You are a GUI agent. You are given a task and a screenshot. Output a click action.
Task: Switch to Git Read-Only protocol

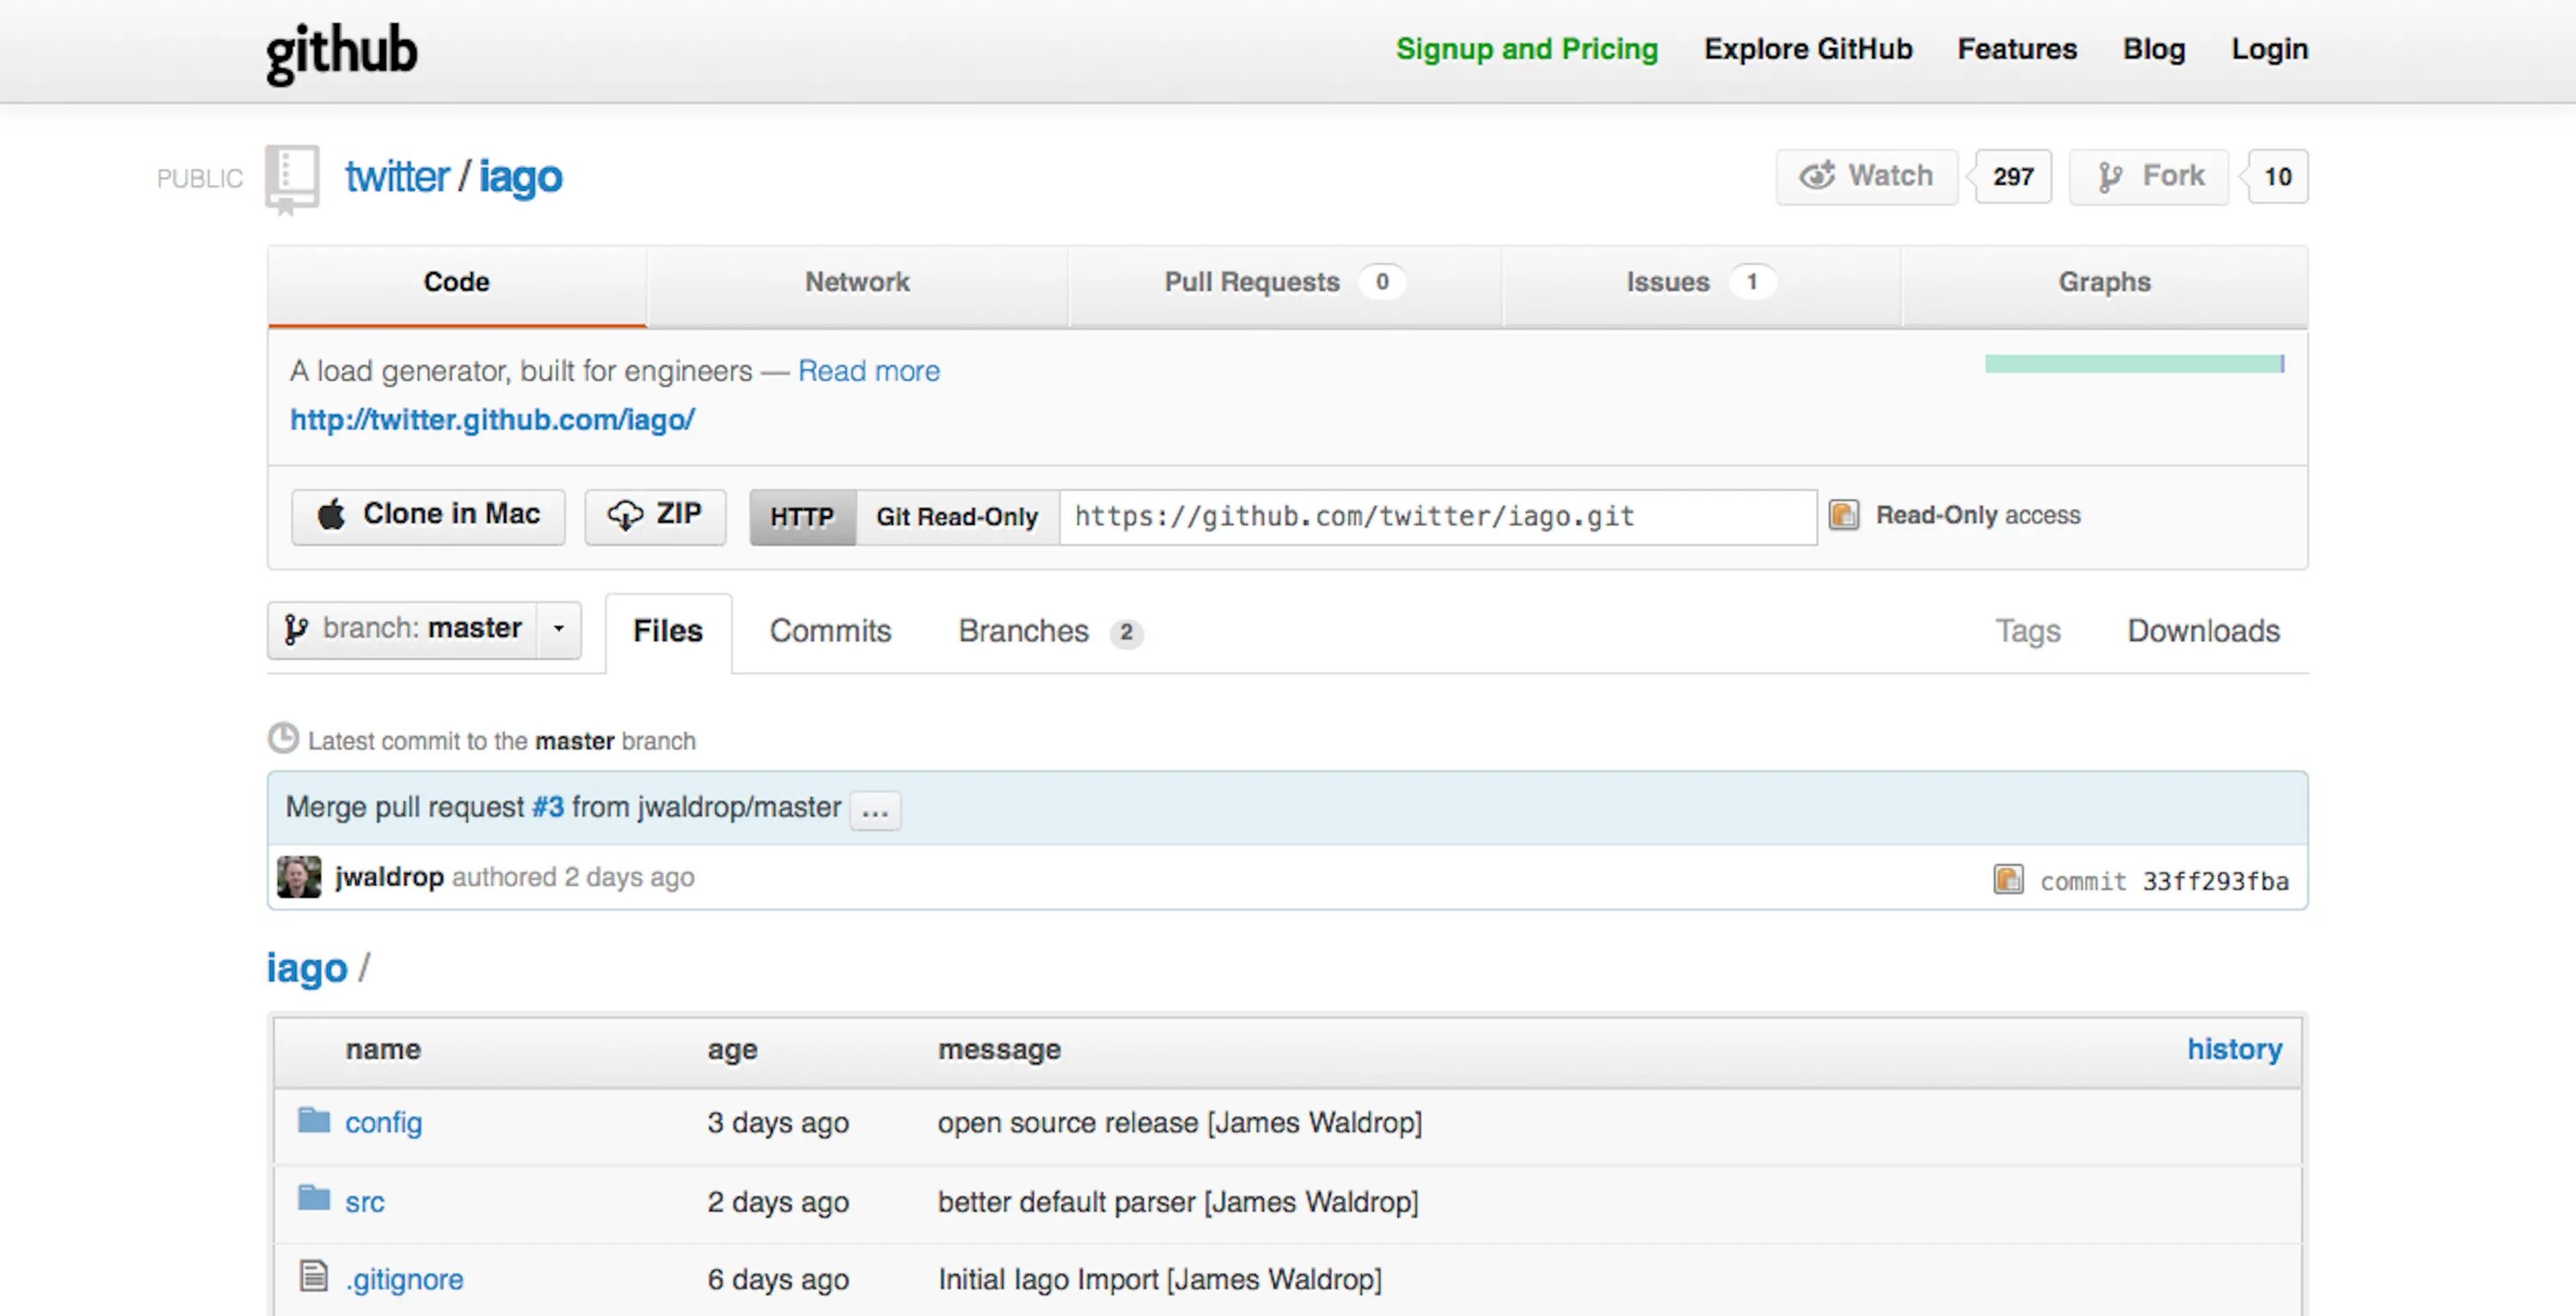pyautogui.click(x=957, y=516)
